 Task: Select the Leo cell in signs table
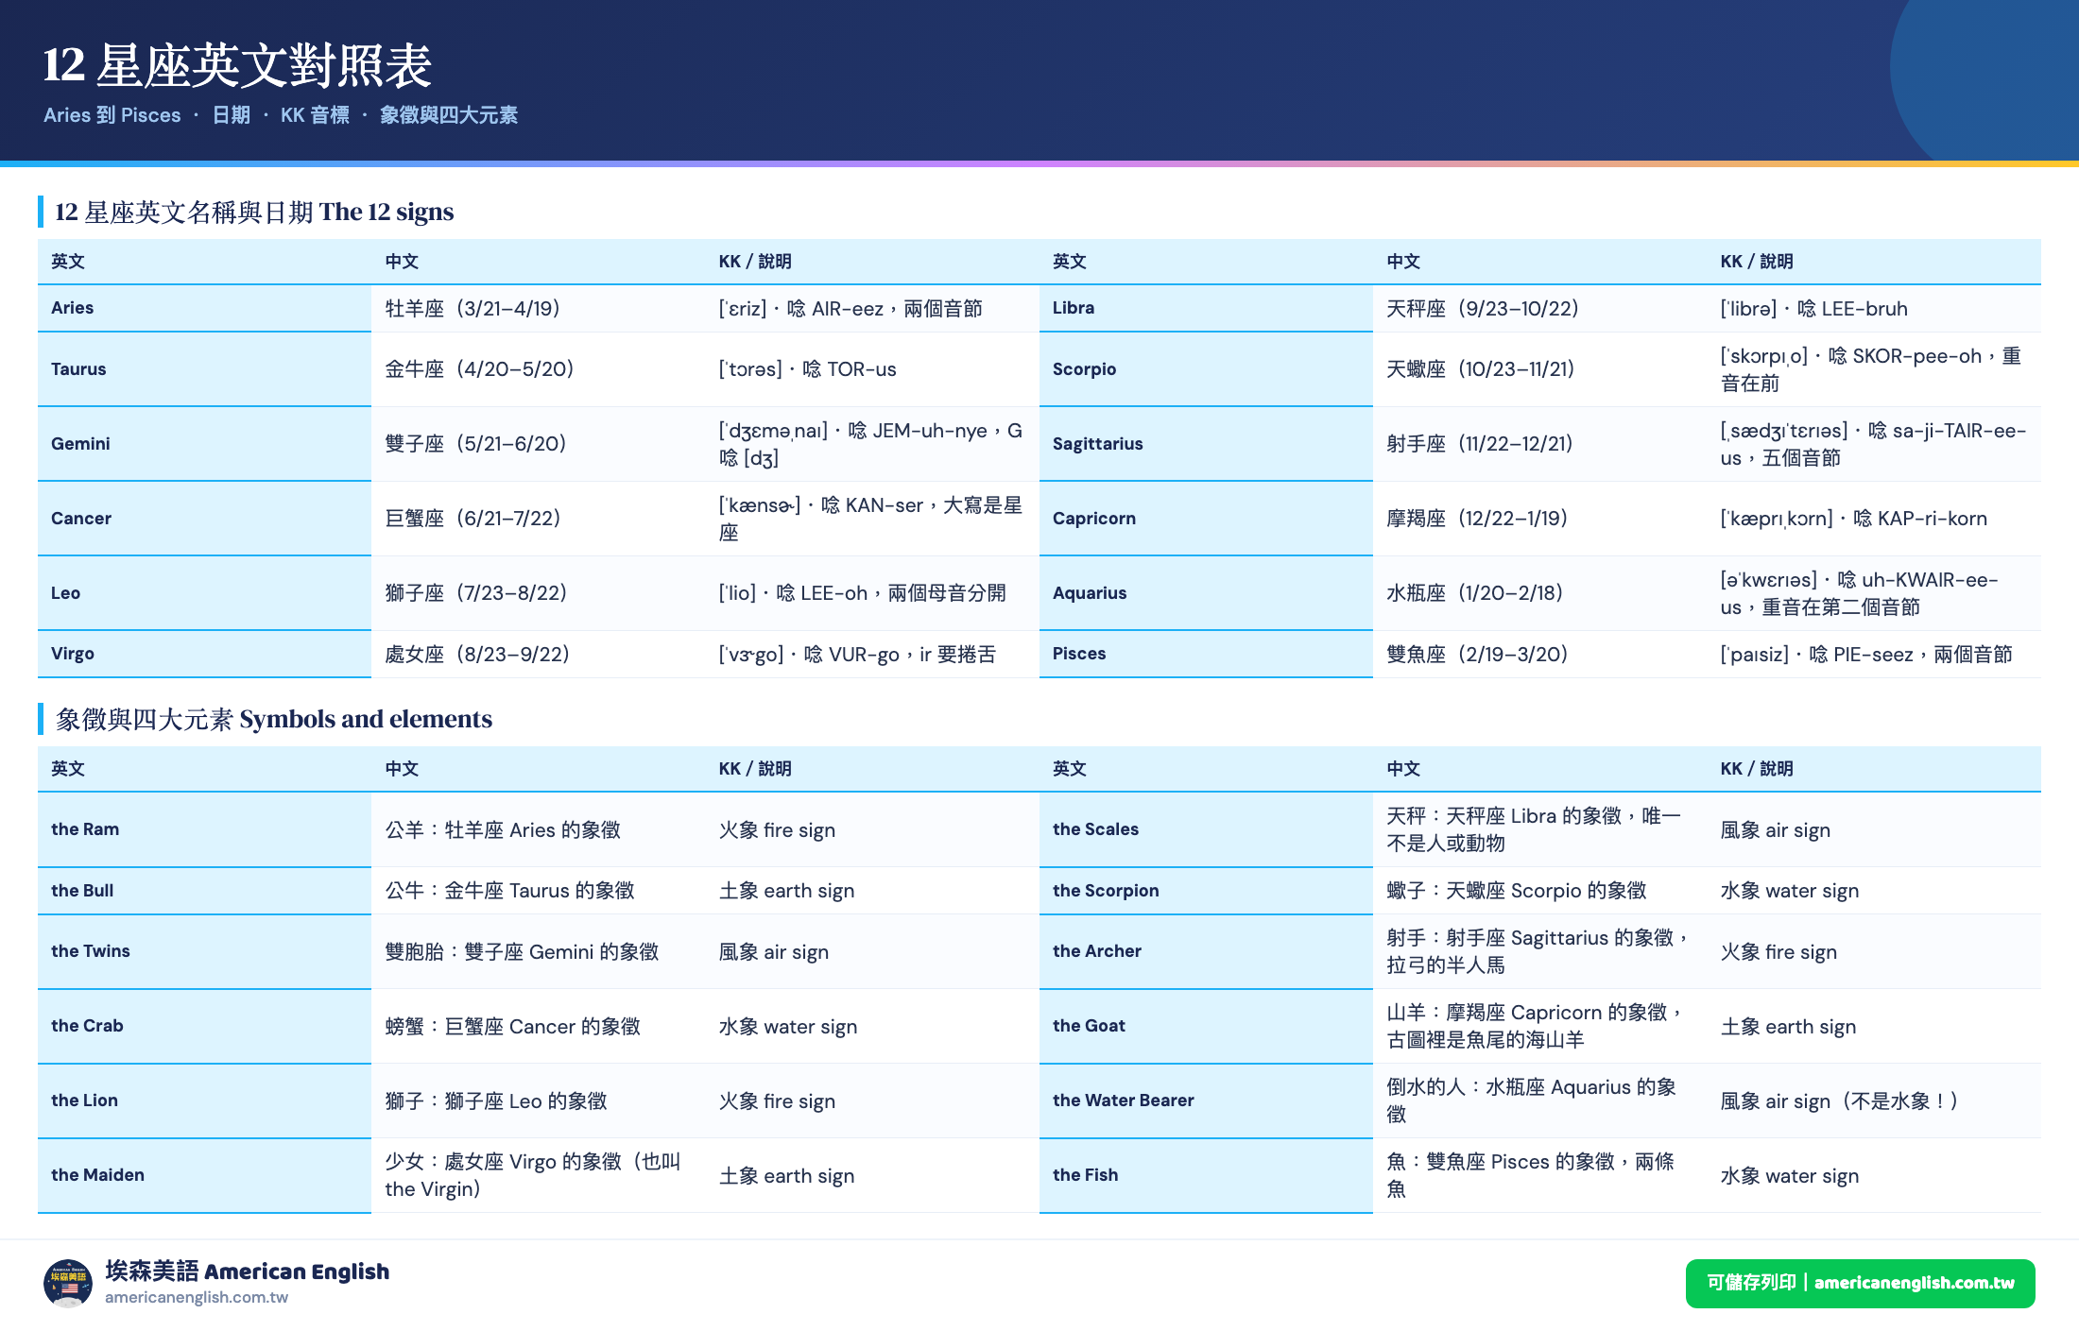(204, 593)
